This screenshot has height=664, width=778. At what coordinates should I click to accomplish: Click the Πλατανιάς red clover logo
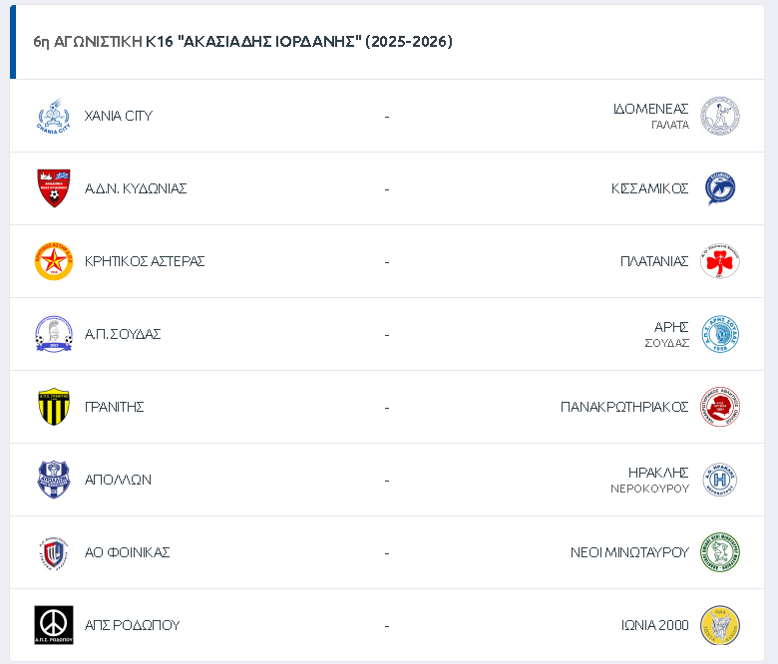[x=719, y=261]
